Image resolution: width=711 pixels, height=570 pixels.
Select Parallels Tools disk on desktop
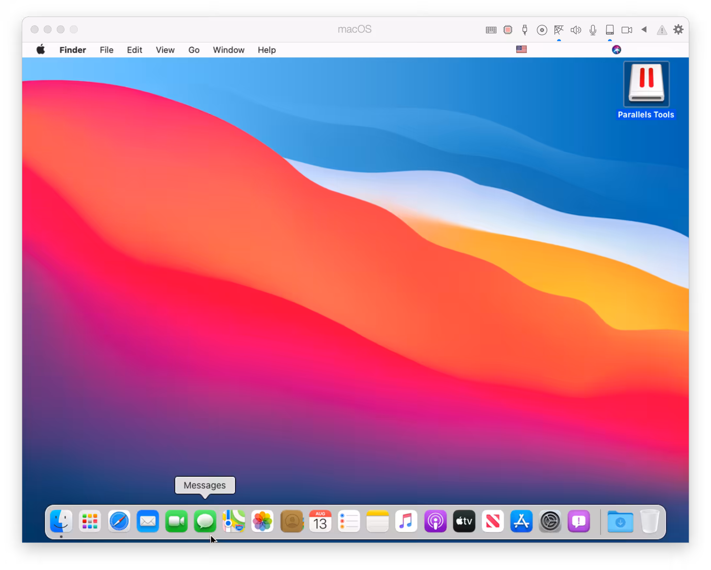tap(646, 85)
